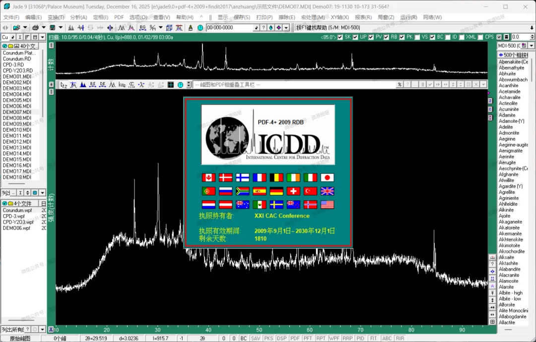Open the dropdown at end of PDF number toolbar
Viewport: 536px width, 342px height.
pos(286,28)
